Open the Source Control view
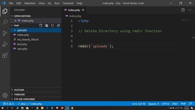This screenshot has height=110, width=195. [x=5, y=33]
